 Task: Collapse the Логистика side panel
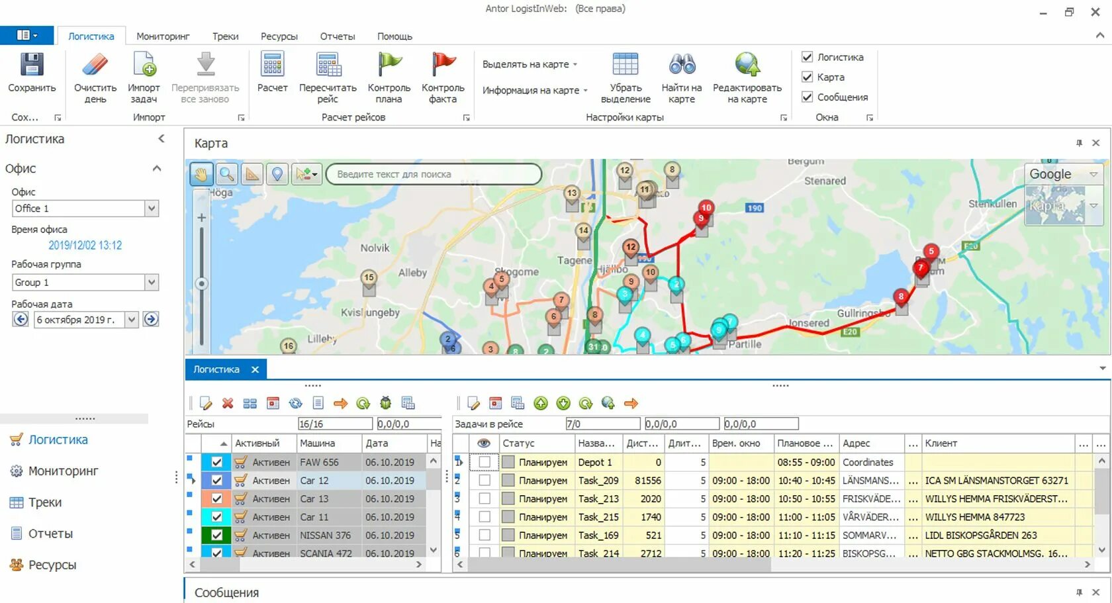coord(161,138)
